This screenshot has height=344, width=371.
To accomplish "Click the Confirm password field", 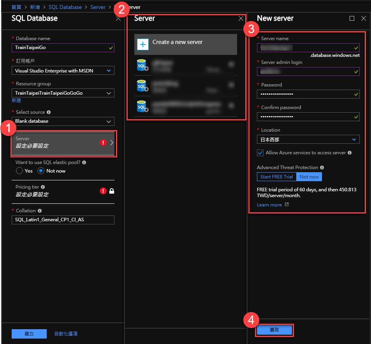I will [x=308, y=117].
